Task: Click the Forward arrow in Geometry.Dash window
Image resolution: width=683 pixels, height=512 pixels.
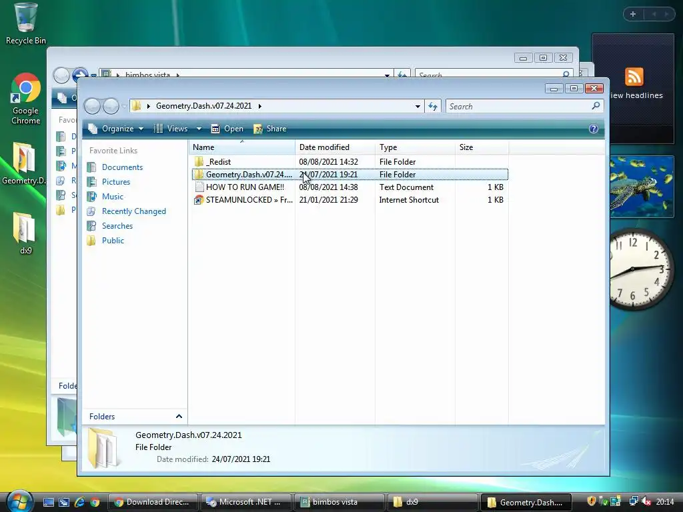Action: tap(111, 106)
